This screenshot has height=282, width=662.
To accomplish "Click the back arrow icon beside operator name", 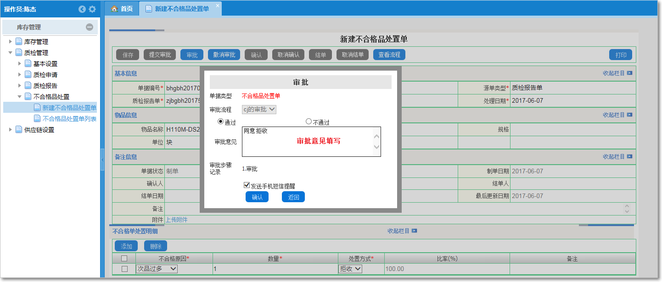I will [82, 9].
